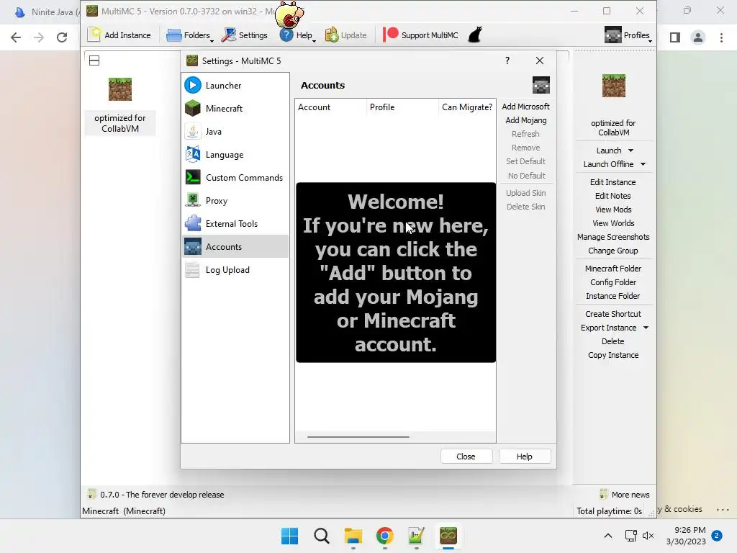Click the Java coffee cup icon

[x=193, y=131]
